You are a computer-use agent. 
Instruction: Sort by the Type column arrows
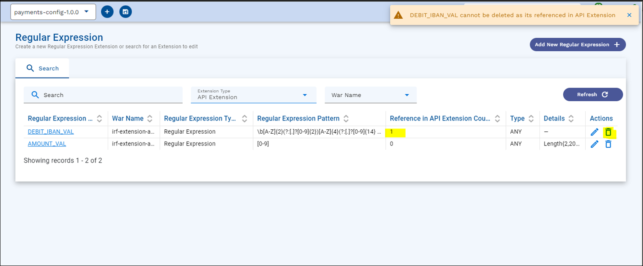(531, 118)
